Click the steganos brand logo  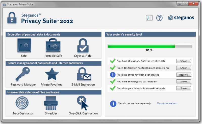click(x=181, y=18)
